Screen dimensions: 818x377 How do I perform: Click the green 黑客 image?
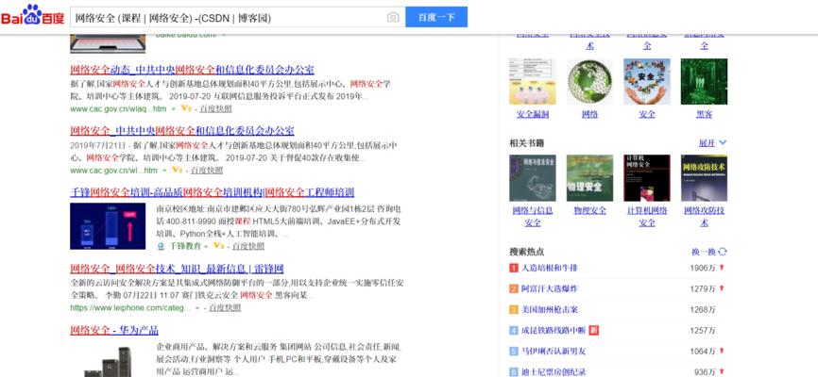click(705, 81)
